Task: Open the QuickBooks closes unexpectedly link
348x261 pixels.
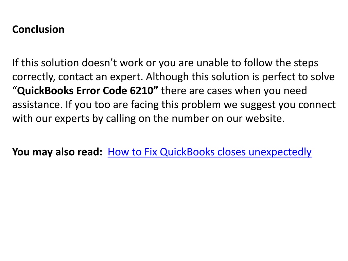Action: [209, 152]
